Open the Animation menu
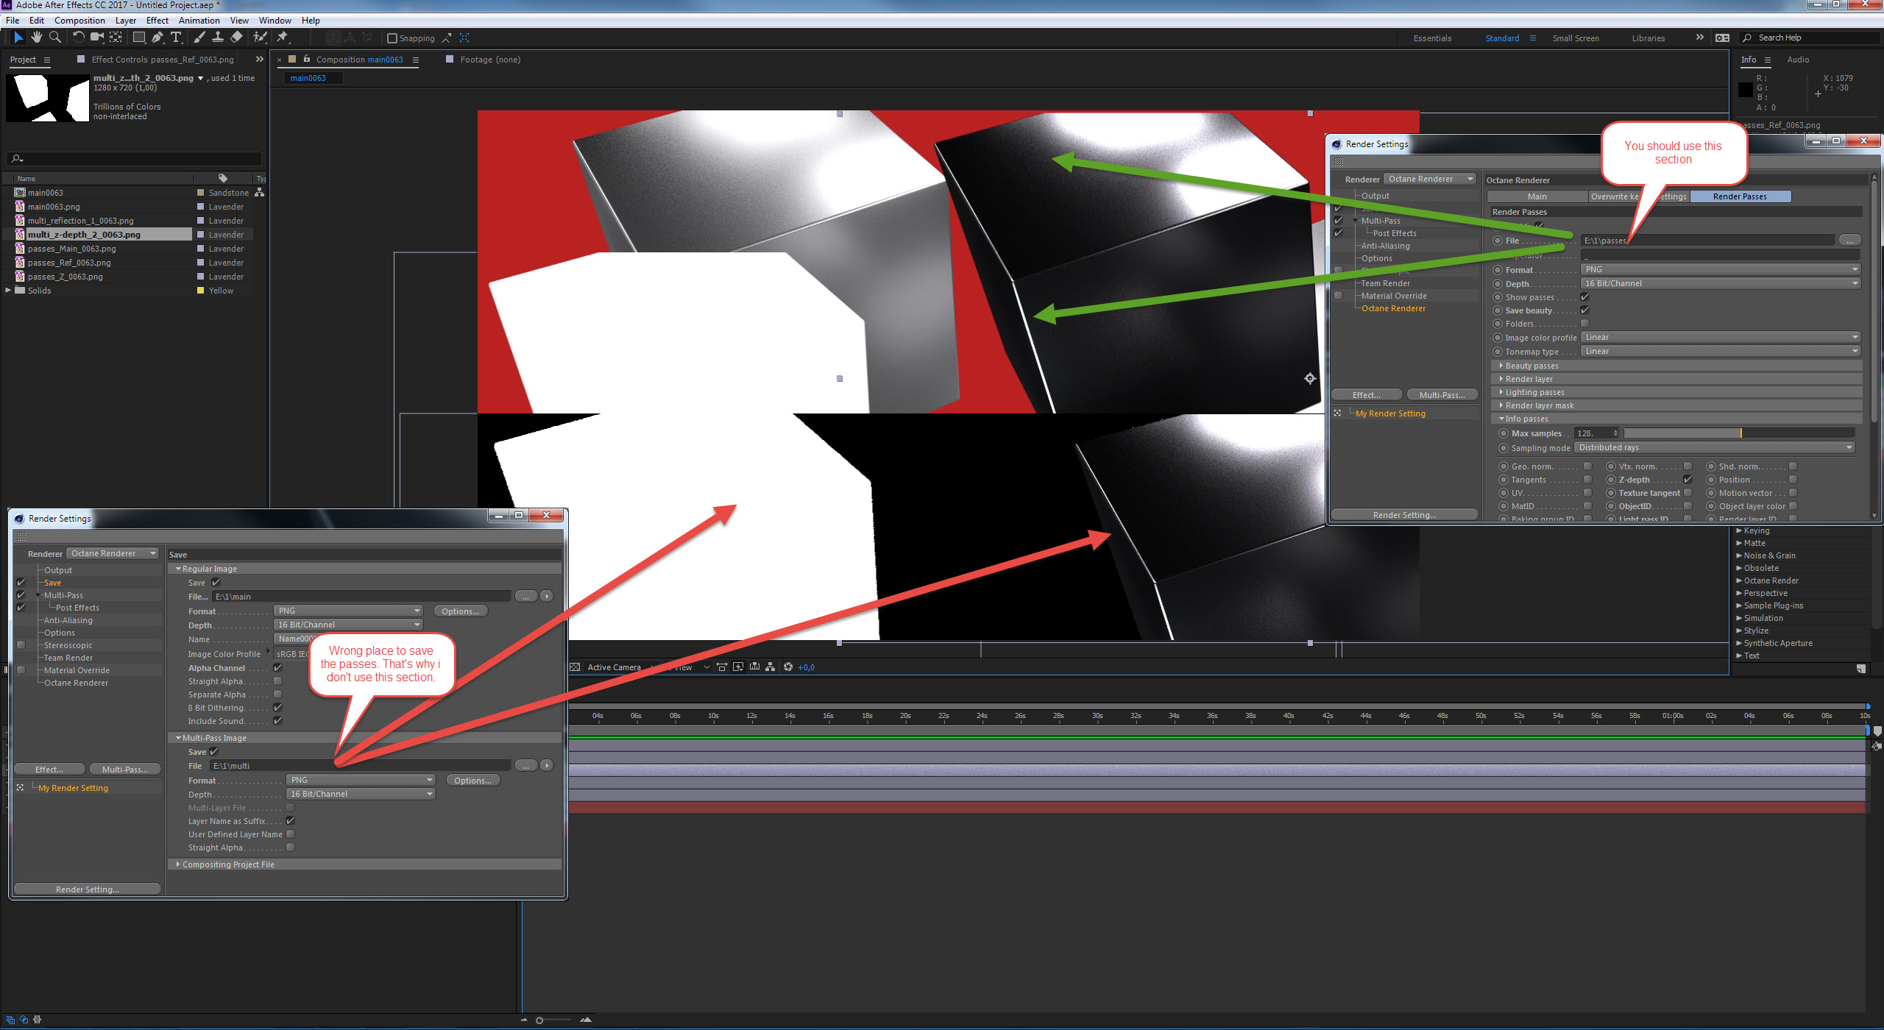This screenshot has width=1884, height=1030. (x=199, y=21)
